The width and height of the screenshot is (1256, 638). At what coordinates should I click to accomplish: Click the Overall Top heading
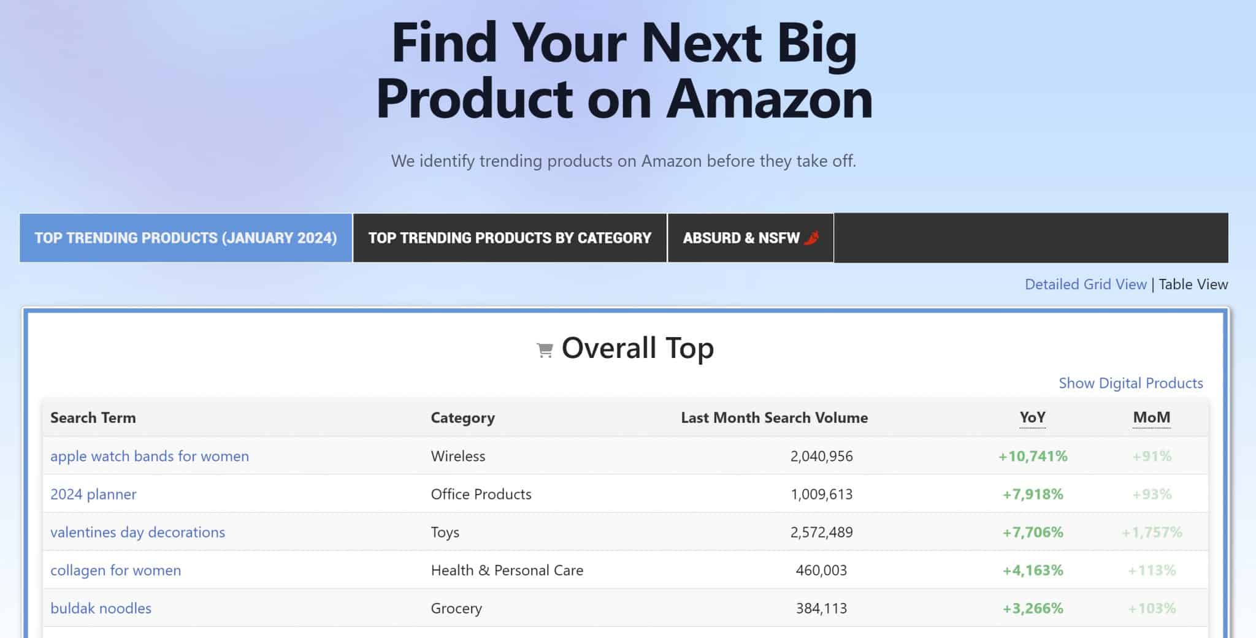pos(638,348)
